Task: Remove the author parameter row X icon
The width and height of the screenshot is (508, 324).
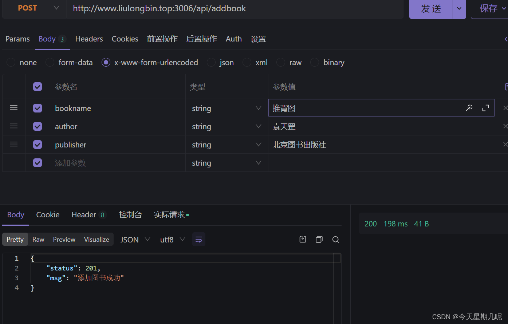Action: pyautogui.click(x=505, y=126)
